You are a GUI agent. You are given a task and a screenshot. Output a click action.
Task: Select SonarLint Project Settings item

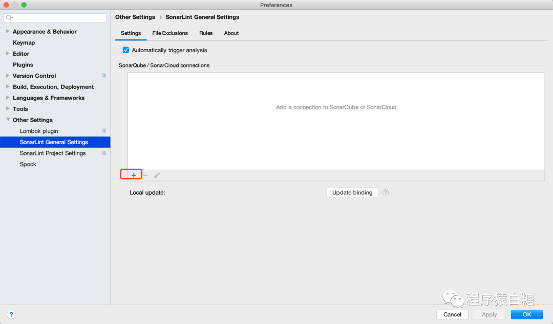53,153
